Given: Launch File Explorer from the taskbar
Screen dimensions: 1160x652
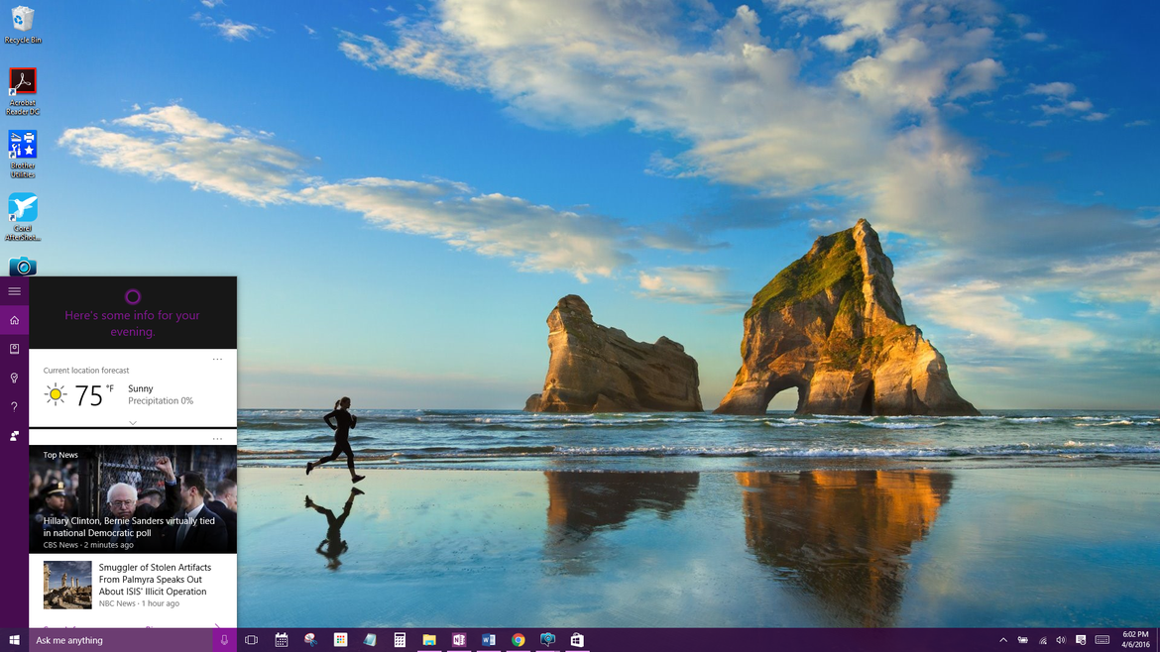Looking at the screenshot, I should (x=429, y=639).
